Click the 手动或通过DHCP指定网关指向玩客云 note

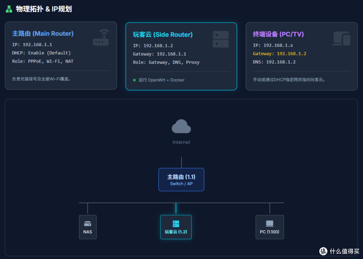click(x=289, y=80)
